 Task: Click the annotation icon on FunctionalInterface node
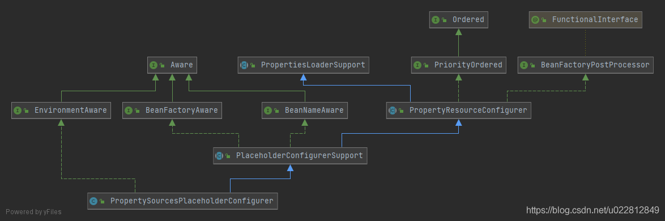[x=535, y=20]
